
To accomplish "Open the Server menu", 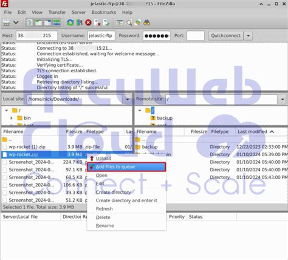I will 79,12.
